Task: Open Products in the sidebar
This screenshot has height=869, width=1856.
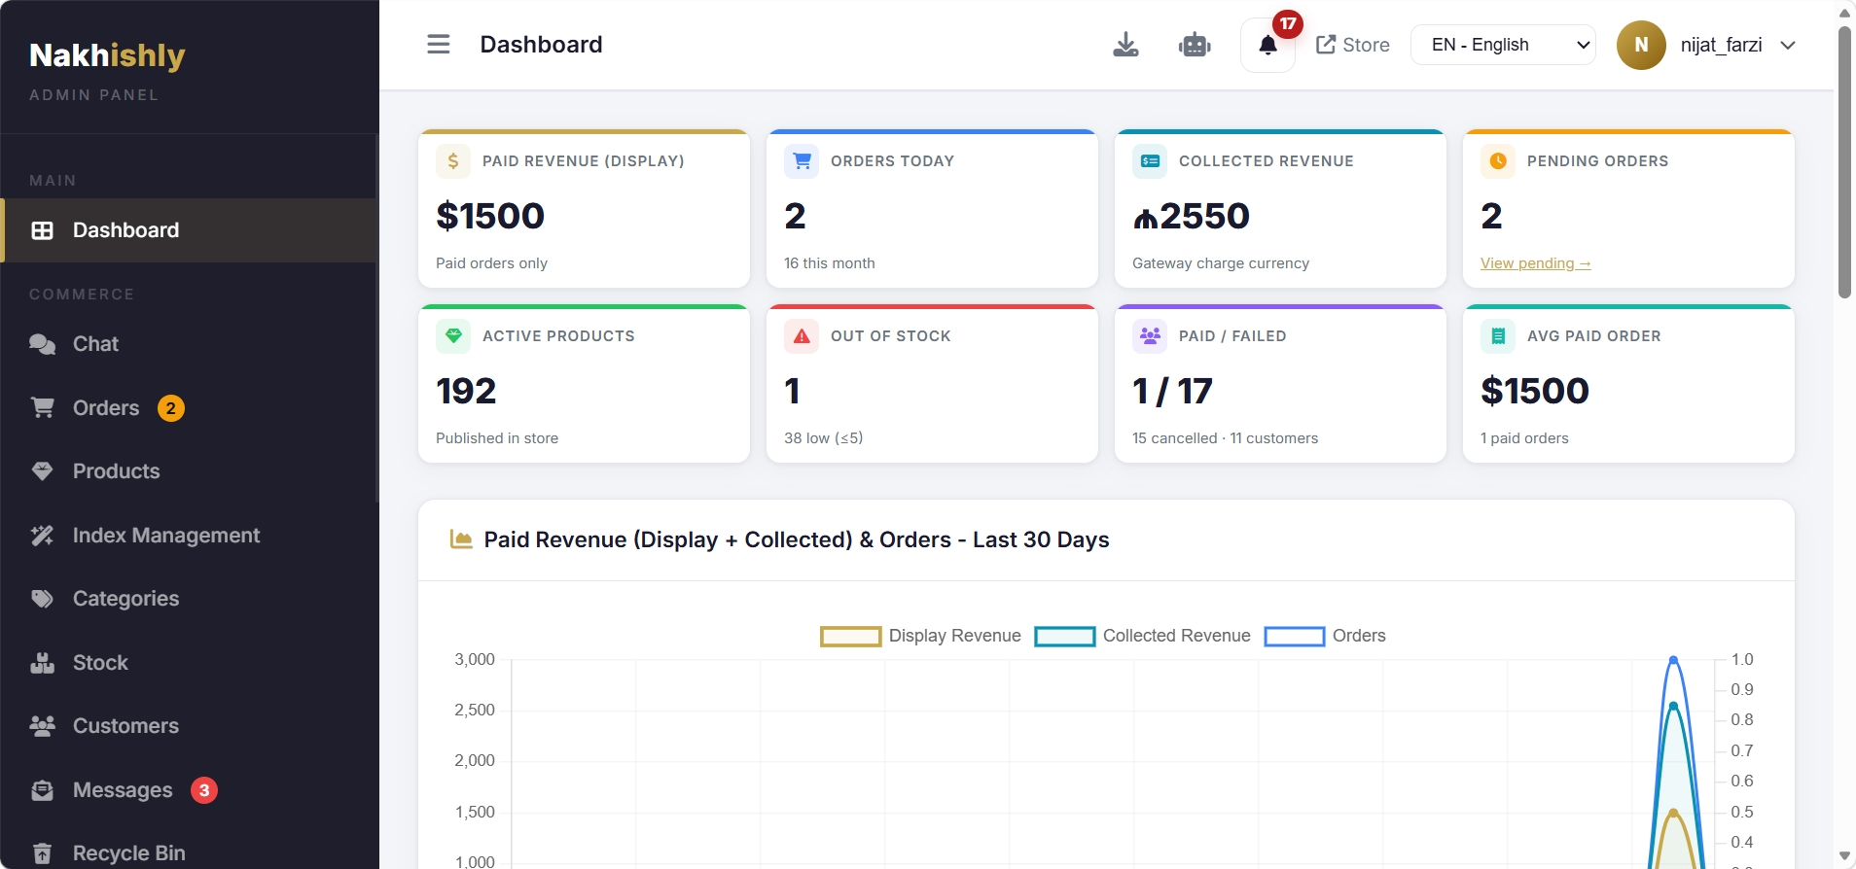Action: pos(190,471)
